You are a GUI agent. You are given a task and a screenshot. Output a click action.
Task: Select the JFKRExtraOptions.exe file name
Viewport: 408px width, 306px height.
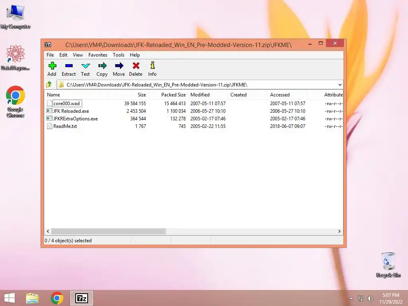(75, 118)
